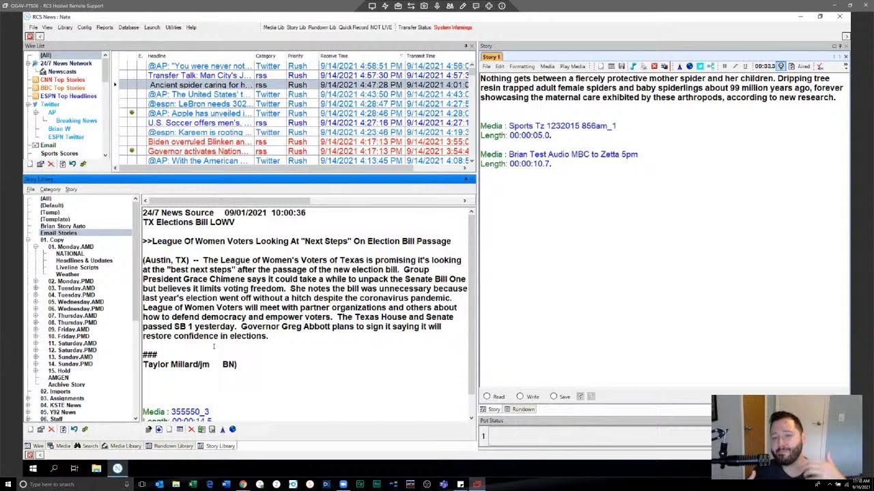Viewport: 874px width, 491px height.
Task: Click the globe icon in Story toolbar
Action: pyautogui.click(x=690, y=66)
